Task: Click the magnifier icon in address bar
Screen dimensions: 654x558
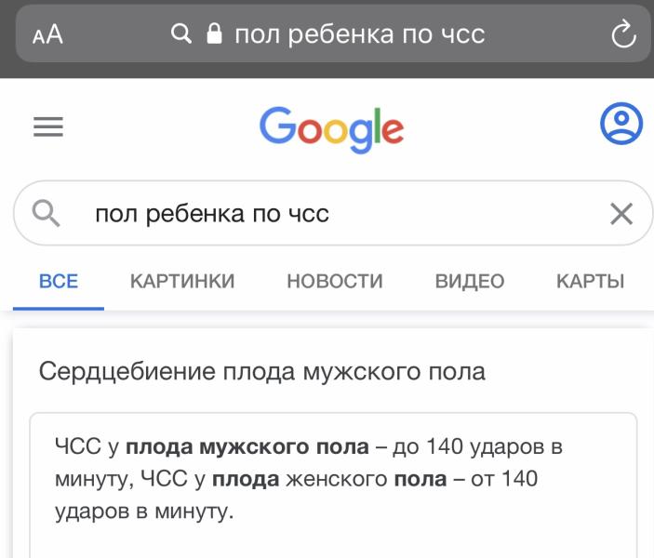Action: [180, 35]
